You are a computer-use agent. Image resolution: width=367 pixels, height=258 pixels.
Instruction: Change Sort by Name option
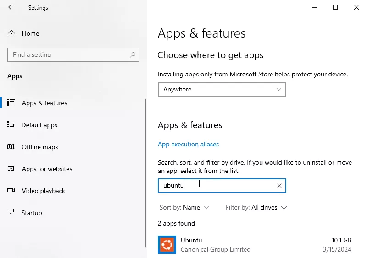click(x=184, y=207)
